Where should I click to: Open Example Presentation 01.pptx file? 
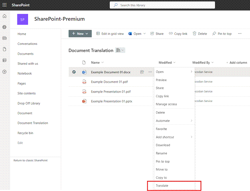point(111,101)
